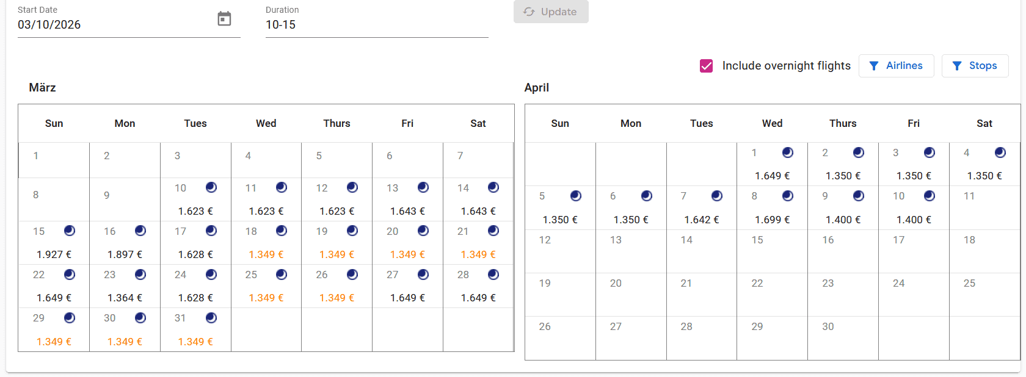Click moon icon on March 21
Screen dimensions: 1026x377
coord(493,231)
